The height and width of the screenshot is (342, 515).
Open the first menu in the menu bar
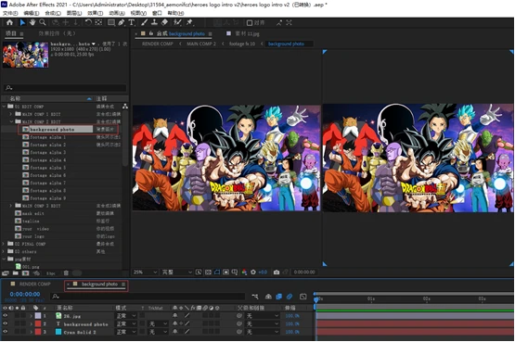tap(10, 13)
